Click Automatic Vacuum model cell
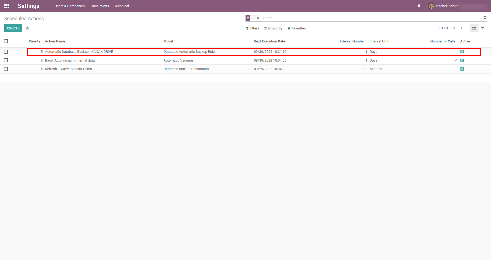This screenshot has height=260, width=491. pos(178,60)
